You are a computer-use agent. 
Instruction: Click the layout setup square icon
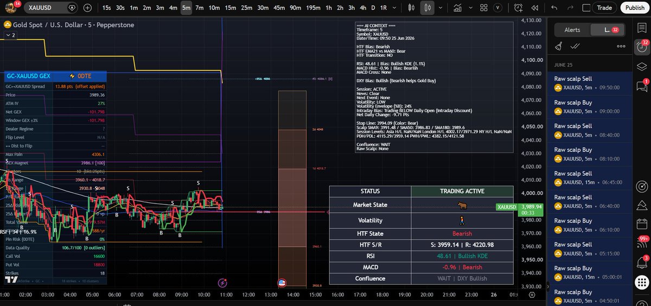pyautogui.click(x=586, y=8)
